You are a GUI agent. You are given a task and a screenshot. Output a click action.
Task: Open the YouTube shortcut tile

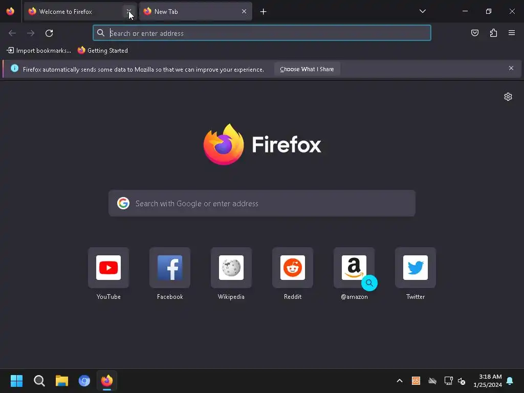pyautogui.click(x=108, y=268)
